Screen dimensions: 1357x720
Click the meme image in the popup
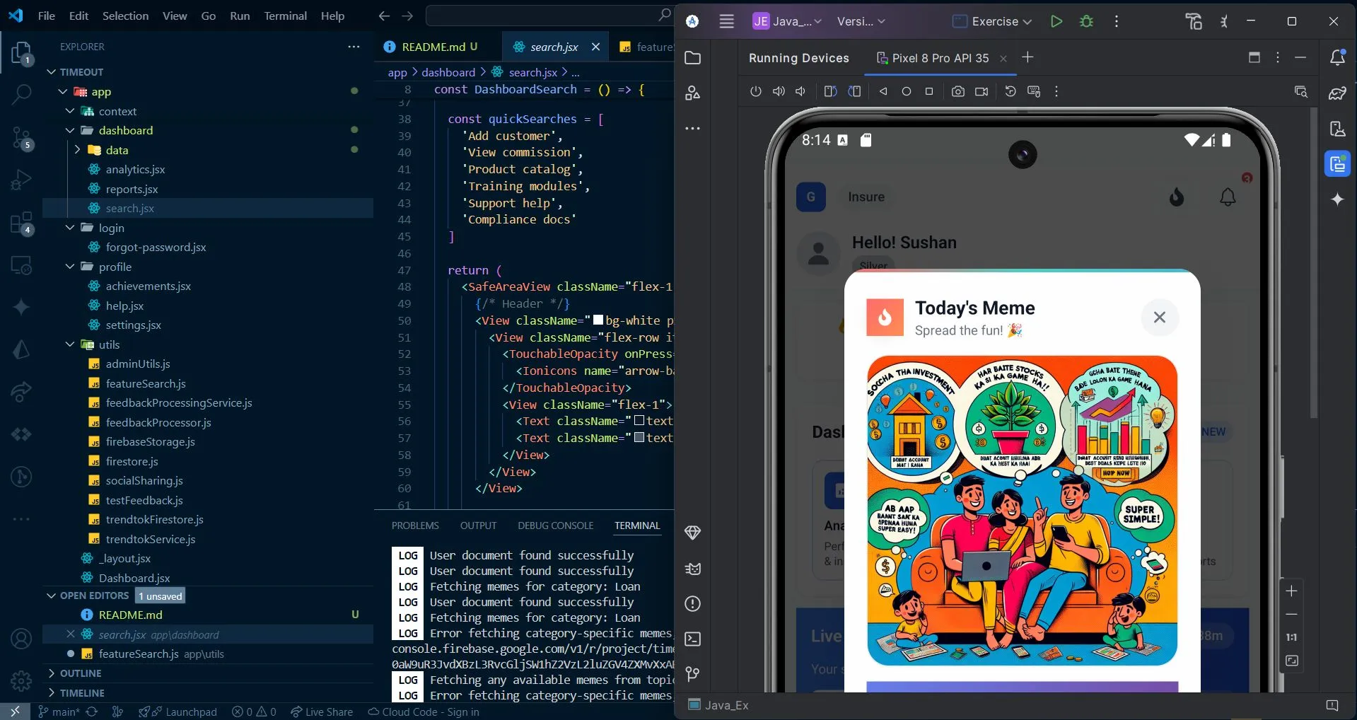(x=1022, y=511)
